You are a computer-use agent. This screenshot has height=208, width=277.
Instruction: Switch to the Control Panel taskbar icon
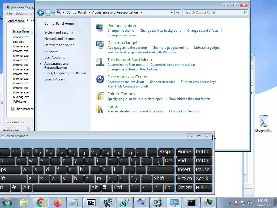click(x=174, y=203)
